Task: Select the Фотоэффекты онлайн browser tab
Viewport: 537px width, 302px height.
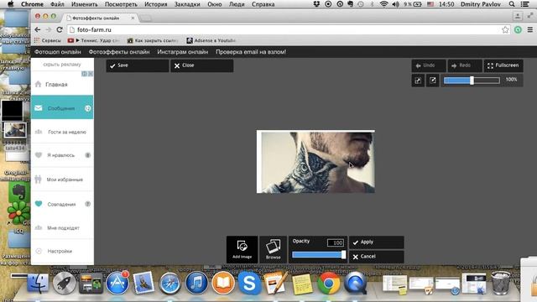Action: pyautogui.click(x=100, y=18)
